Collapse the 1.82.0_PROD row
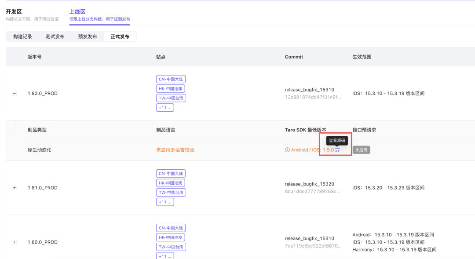This screenshot has width=475, height=259. click(x=14, y=93)
